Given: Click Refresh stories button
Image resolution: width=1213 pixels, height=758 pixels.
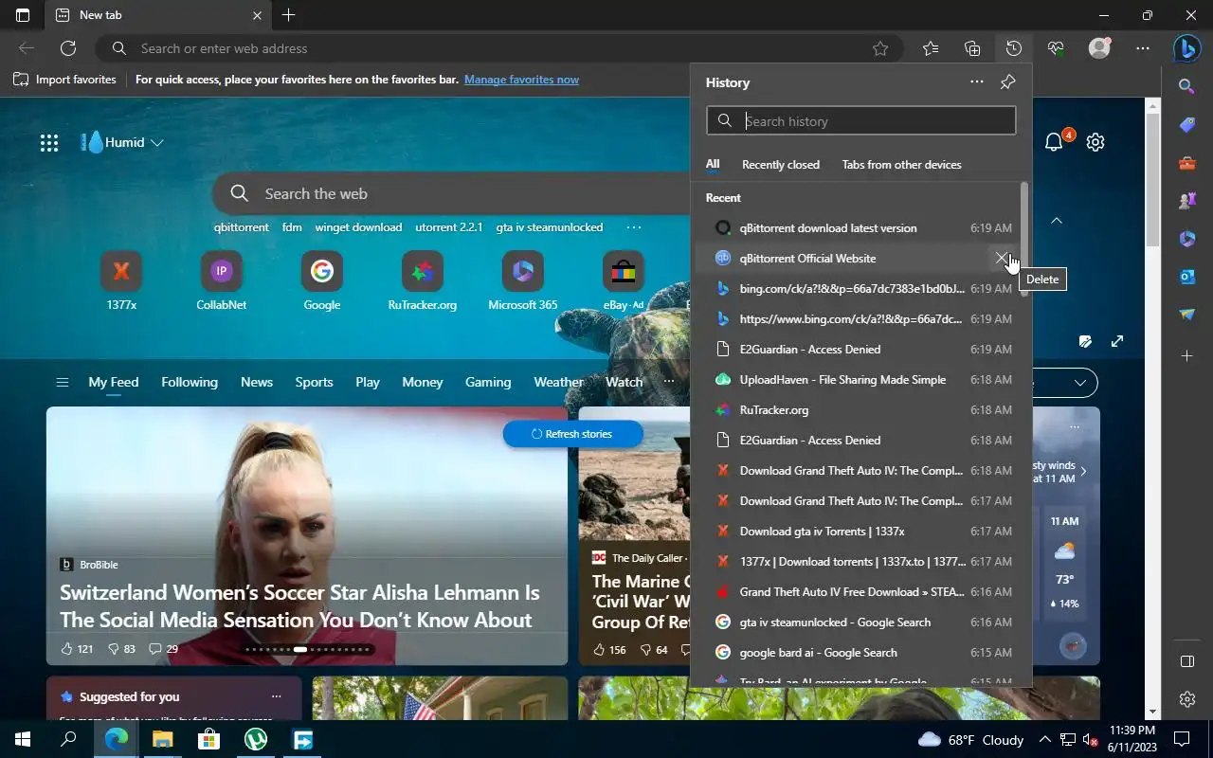Looking at the screenshot, I should (x=572, y=434).
